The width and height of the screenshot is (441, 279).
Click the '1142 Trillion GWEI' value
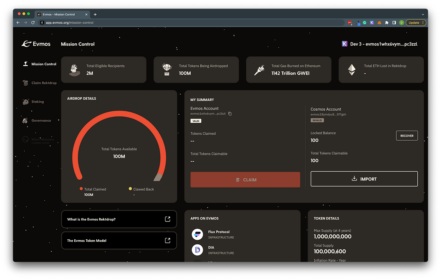(x=290, y=73)
